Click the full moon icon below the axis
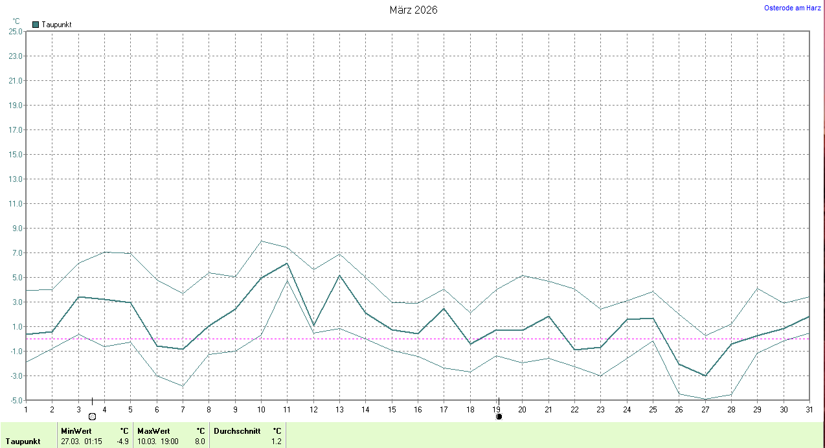825x448 pixels. (92, 416)
